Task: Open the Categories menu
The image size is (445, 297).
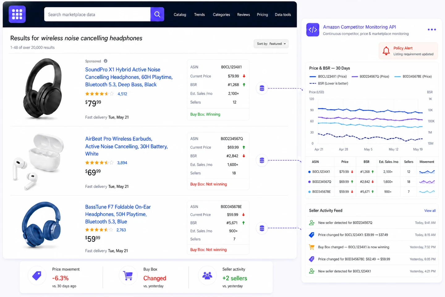Action: point(221,15)
